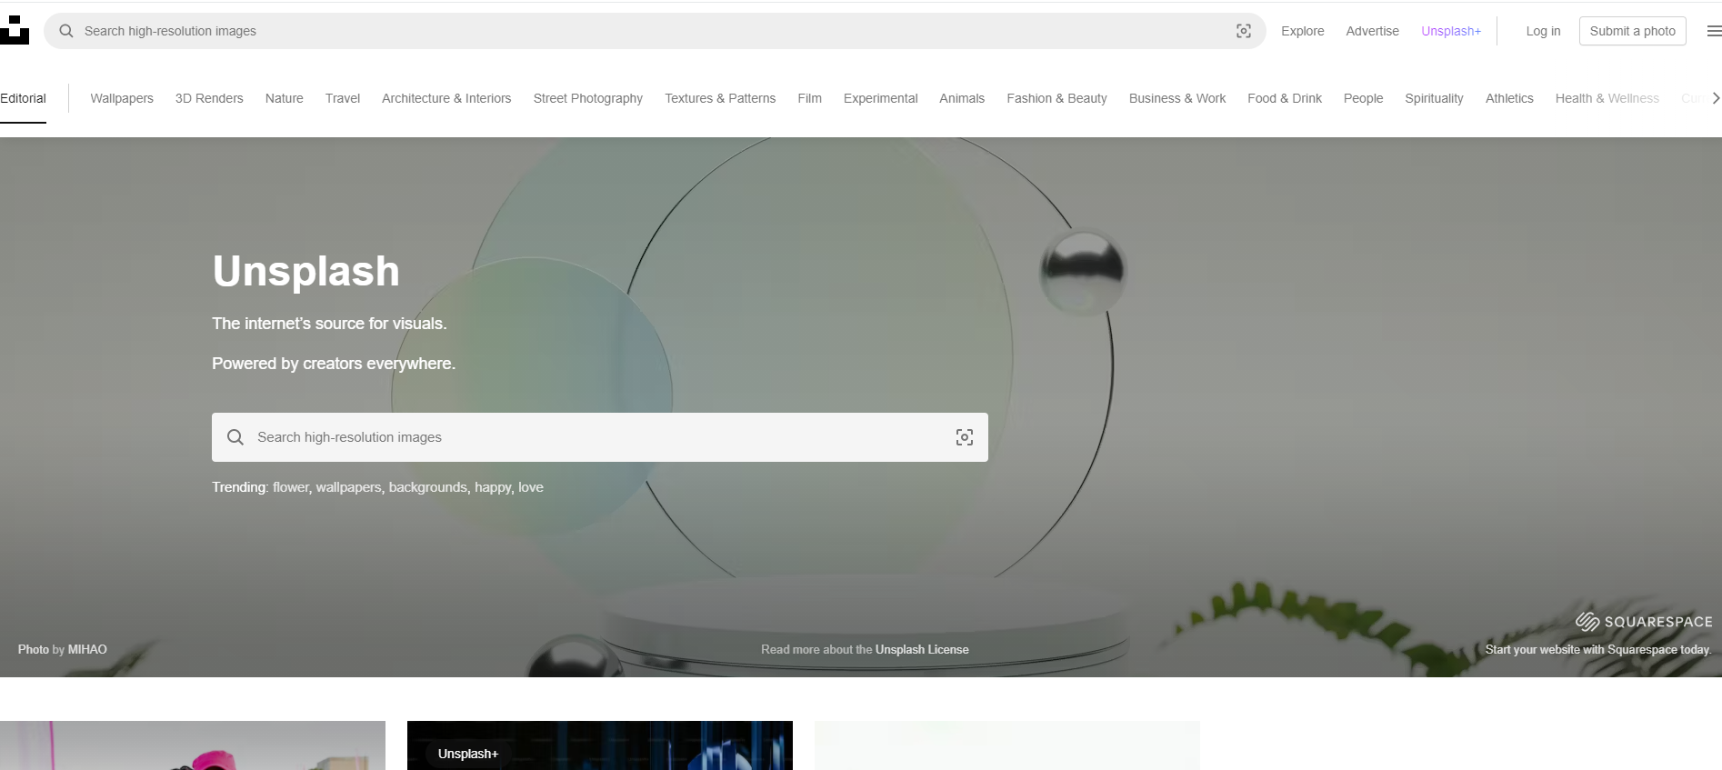Open Architecture & Interiors category
This screenshot has width=1722, height=770.
tap(446, 98)
